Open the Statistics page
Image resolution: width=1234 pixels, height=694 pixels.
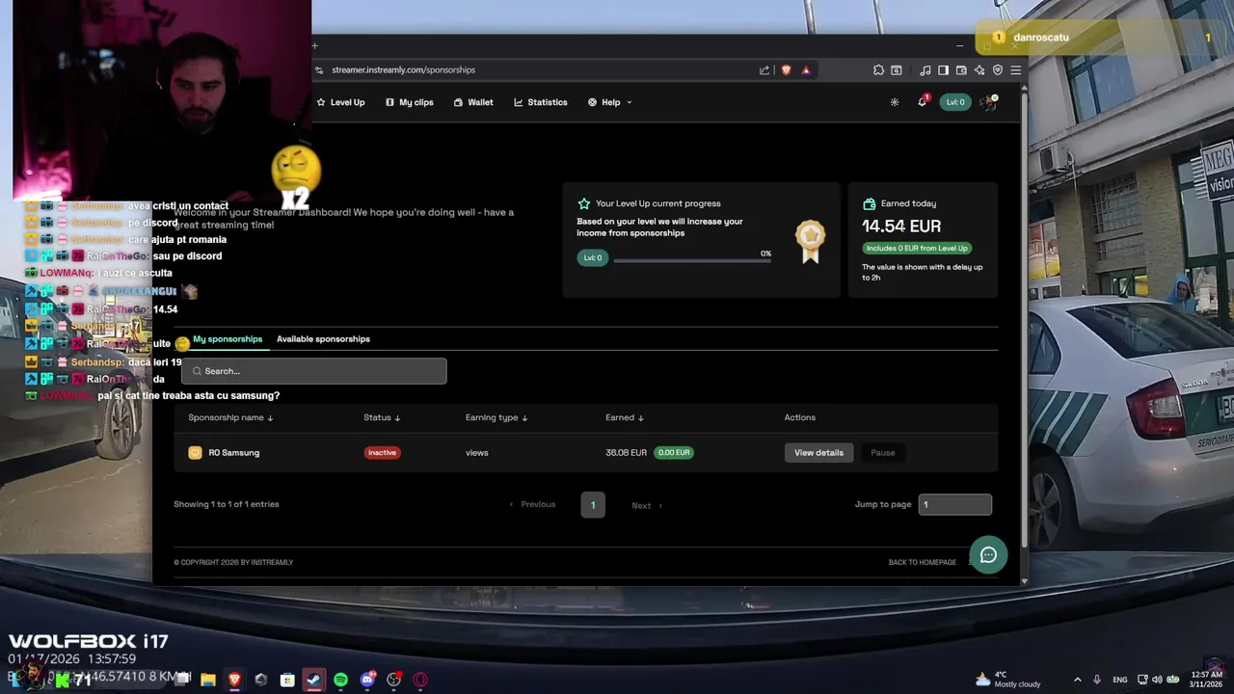541,102
